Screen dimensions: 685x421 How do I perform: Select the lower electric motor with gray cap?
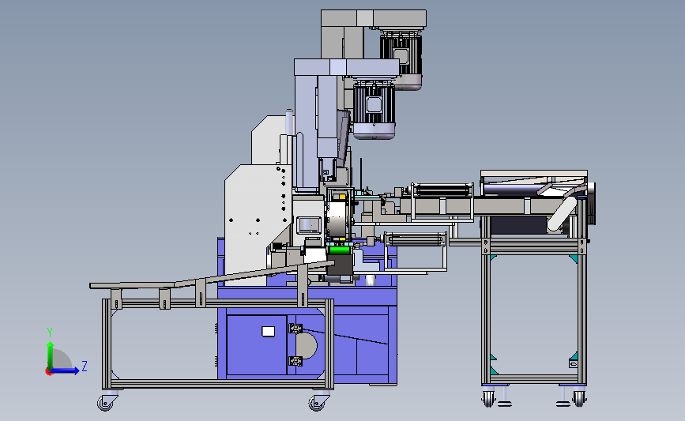tap(374, 110)
